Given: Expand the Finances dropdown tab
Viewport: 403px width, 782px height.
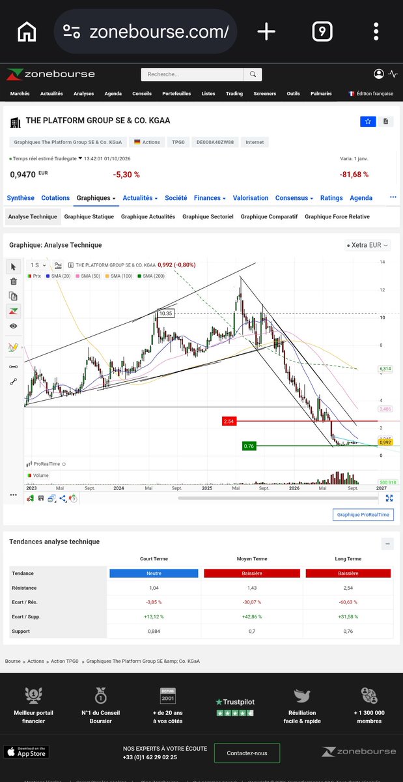Looking at the screenshot, I should [210, 198].
